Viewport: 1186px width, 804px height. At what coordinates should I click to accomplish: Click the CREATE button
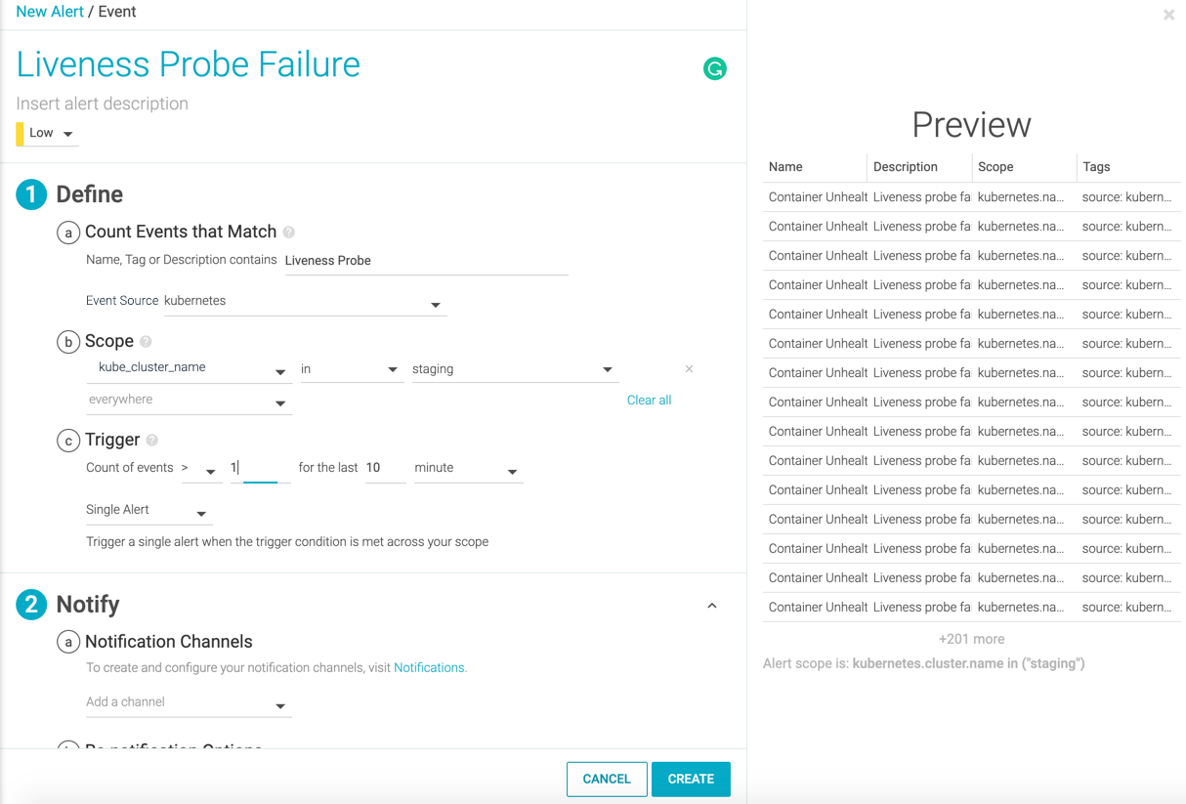[691, 780]
